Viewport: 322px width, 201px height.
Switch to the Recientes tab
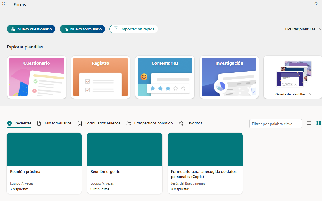(19, 123)
